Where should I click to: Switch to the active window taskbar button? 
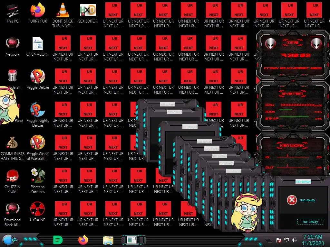tap(133, 240)
